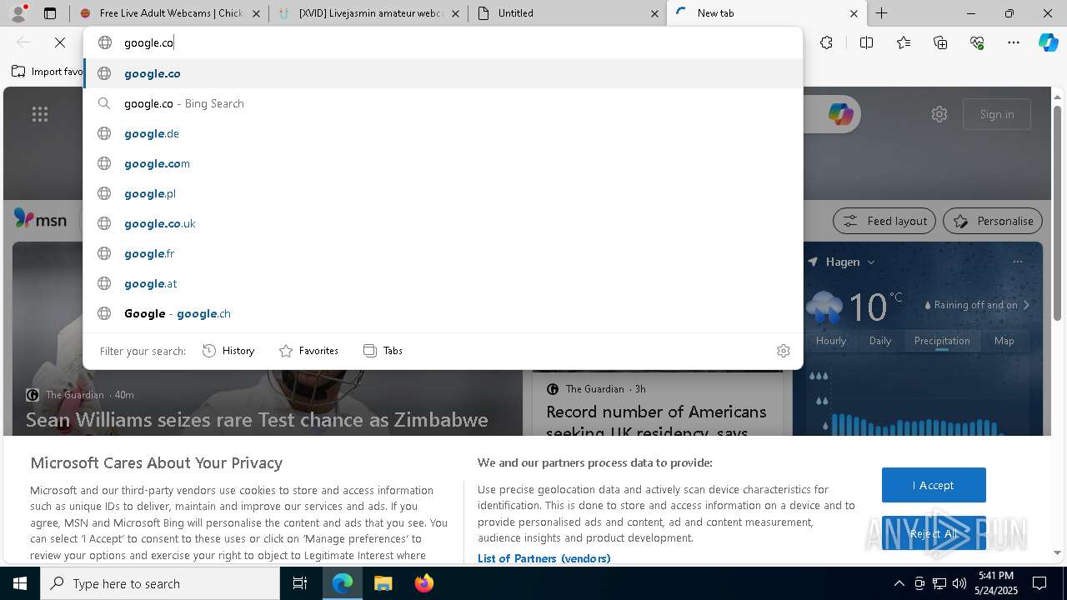Select google.at suggestion
This screenshot has width=1067, height=600.
pos(443,283)
